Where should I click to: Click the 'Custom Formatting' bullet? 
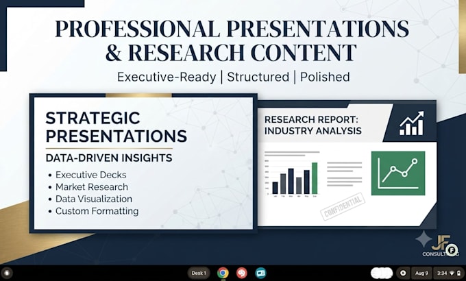(97, 211)
